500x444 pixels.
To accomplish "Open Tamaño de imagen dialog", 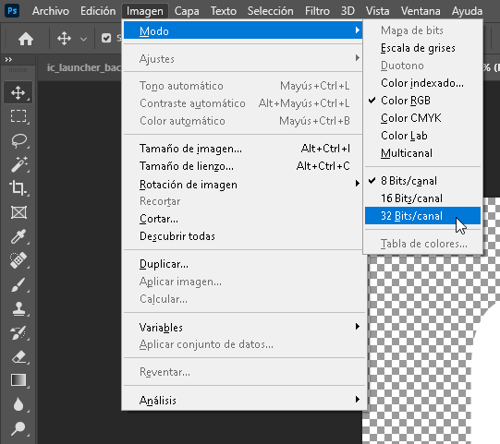I will pos(243,149).
